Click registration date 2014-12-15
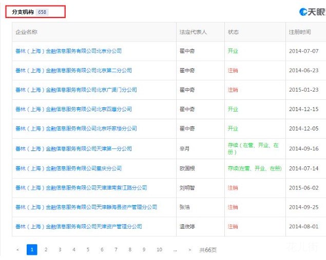Screen dimensions: 326x260 [x=304, y=109]
